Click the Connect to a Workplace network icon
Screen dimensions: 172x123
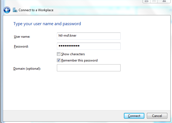15,10
